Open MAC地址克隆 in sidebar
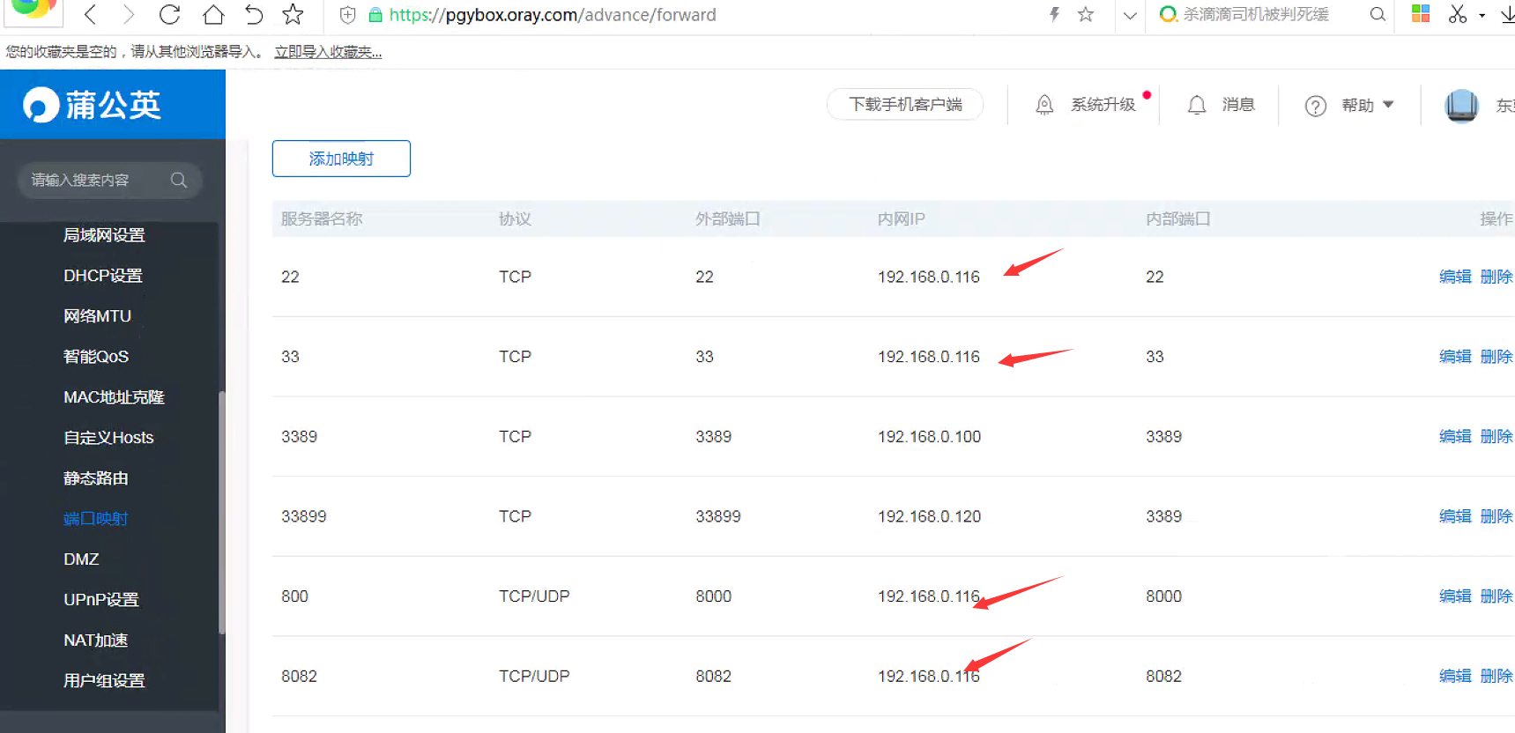Screen dimensions: 1515x733 coord(115,397)
